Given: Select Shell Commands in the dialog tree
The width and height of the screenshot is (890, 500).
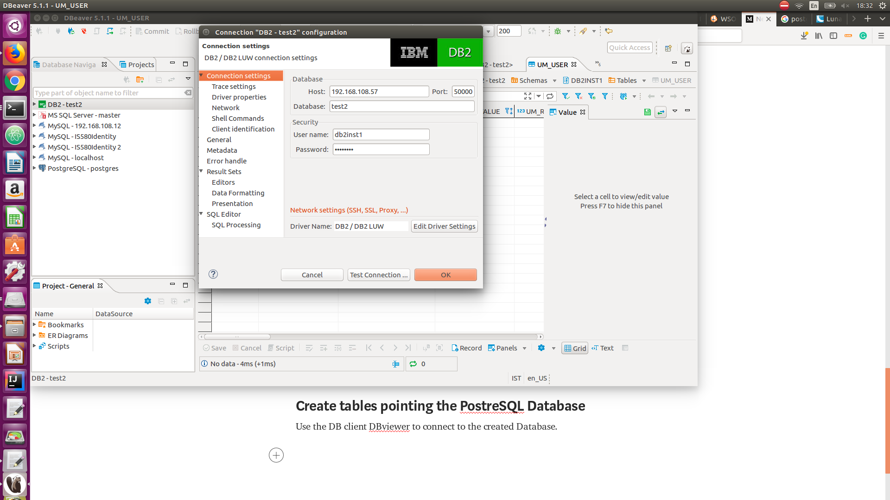Looking at the screenshot, I should coord(238,119).
